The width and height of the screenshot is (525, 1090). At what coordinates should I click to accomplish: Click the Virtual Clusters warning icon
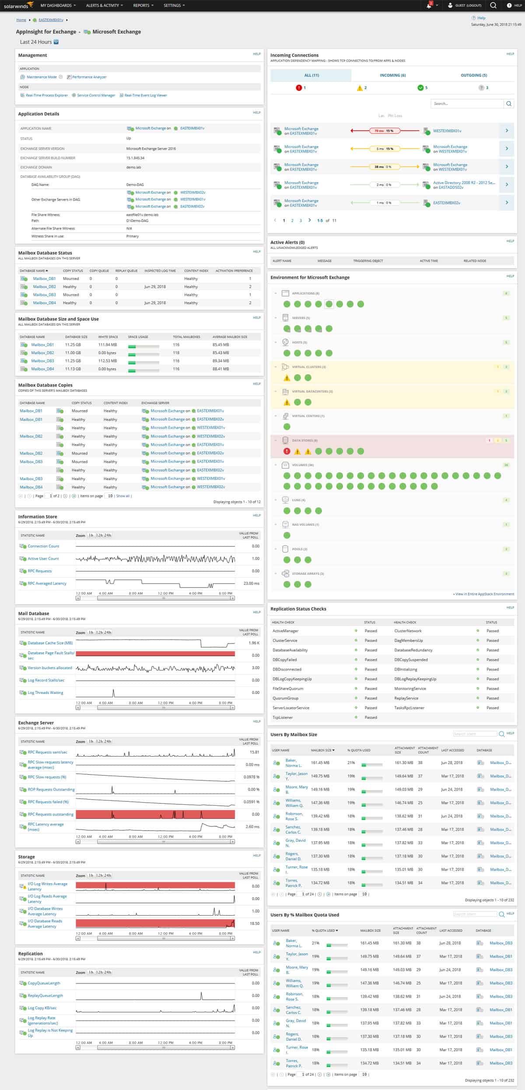287,378
